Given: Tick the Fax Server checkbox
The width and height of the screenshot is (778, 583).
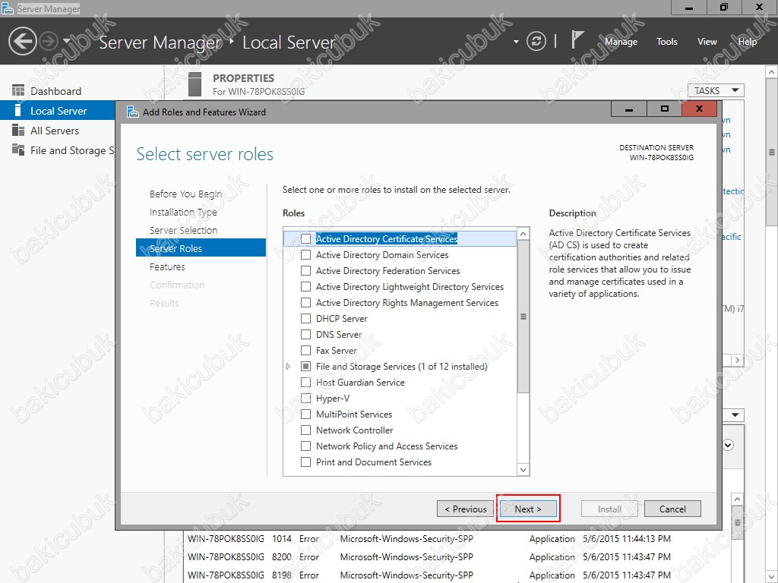Looking at the screenshot, I should [x=305, y=351].
